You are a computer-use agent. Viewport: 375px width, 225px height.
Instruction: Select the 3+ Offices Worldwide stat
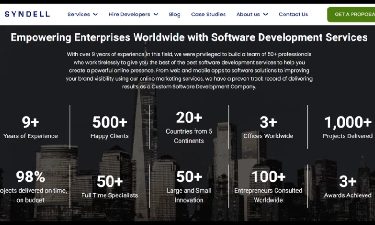tap(268, 127)
